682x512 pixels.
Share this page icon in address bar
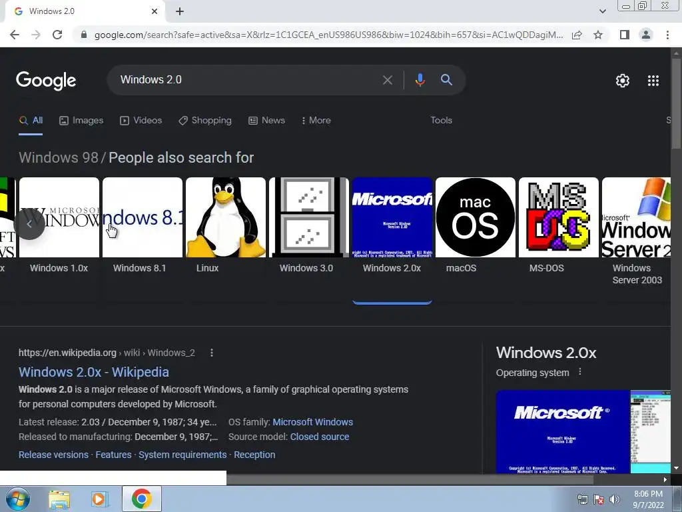[577, 35]
